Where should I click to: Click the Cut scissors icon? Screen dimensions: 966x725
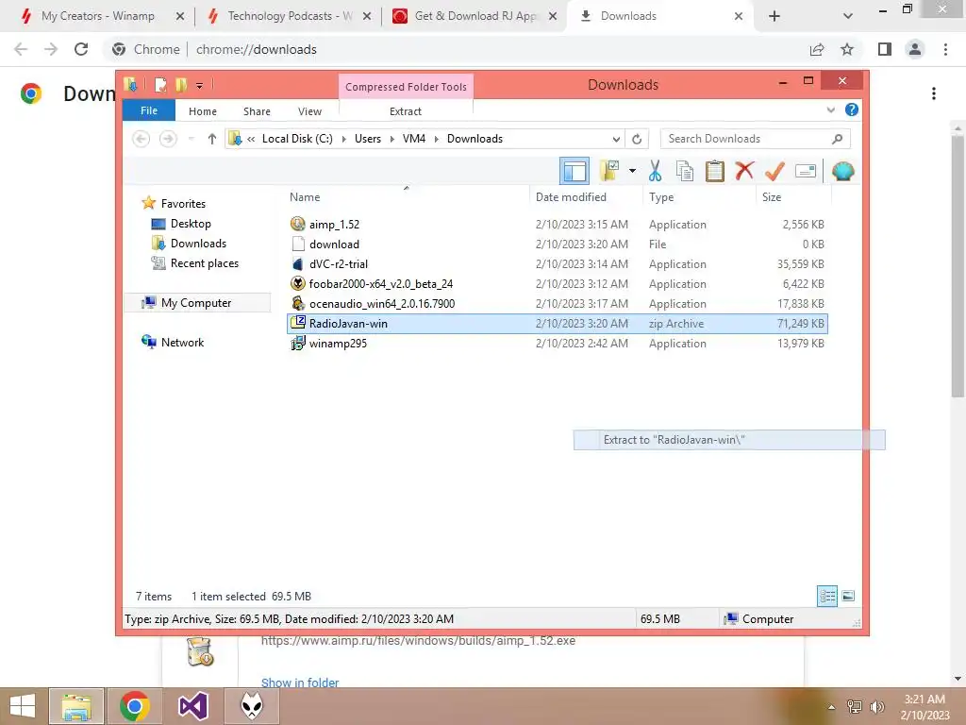(655, 172)
